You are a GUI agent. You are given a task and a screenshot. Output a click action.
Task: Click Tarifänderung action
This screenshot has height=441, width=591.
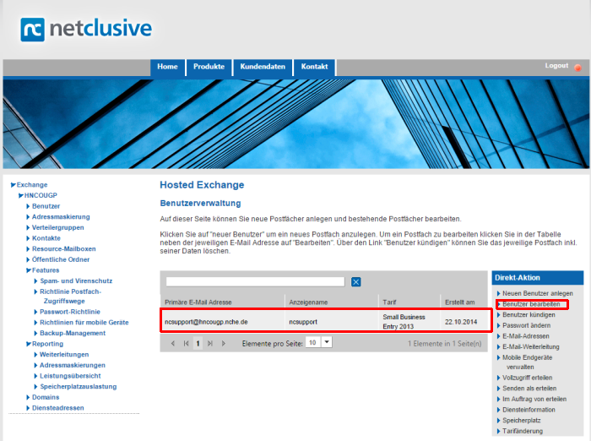click(523, 431)
